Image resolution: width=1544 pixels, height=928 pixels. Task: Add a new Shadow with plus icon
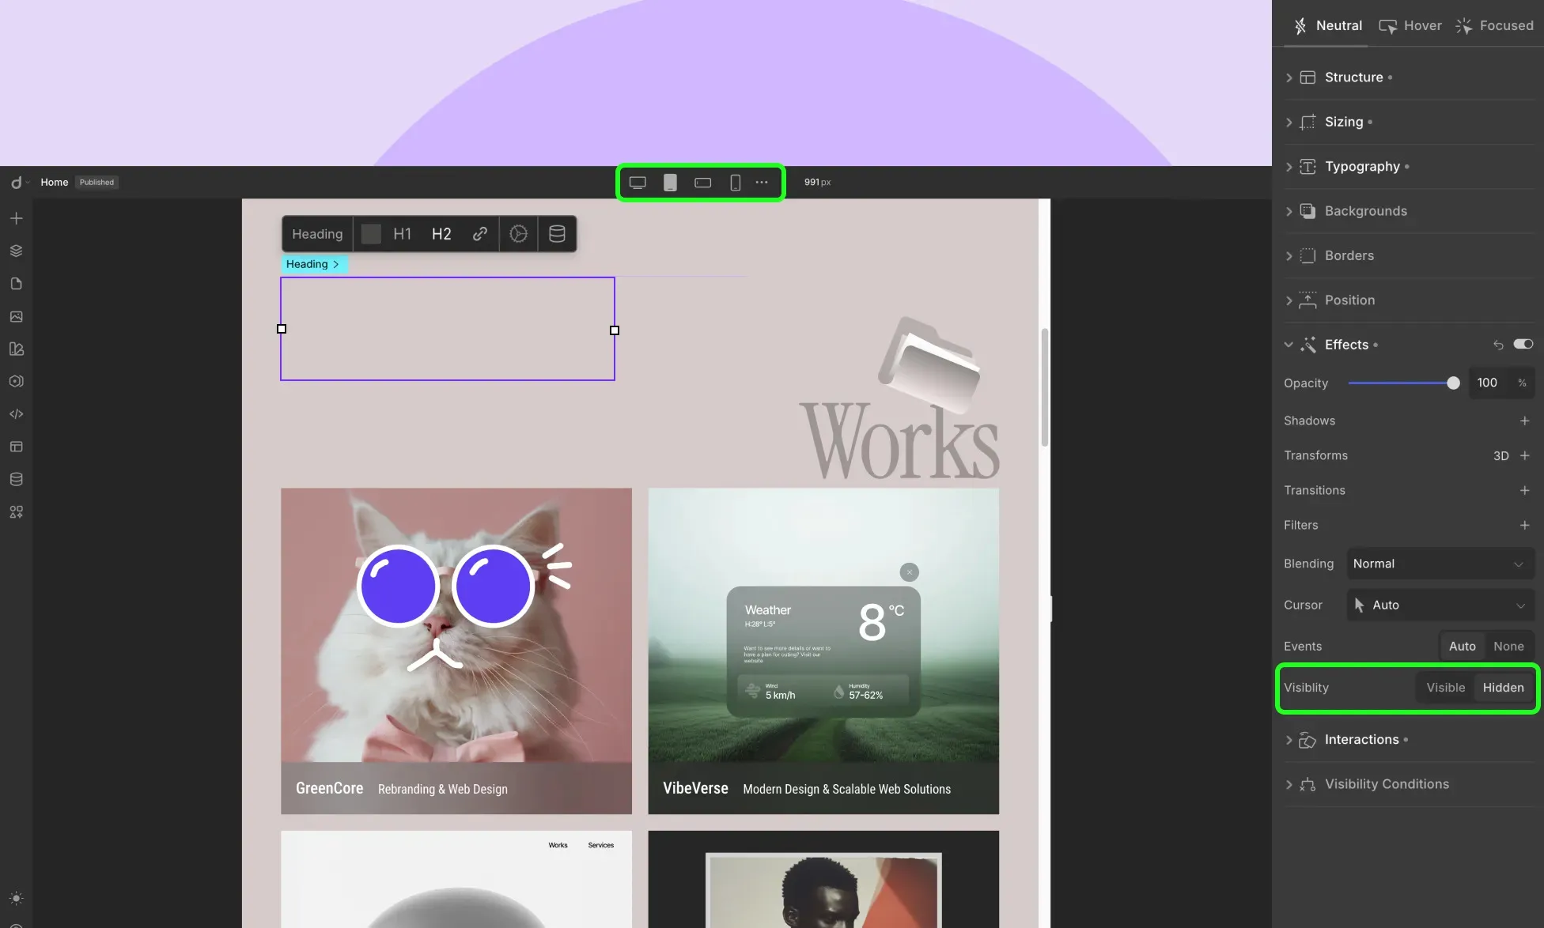pyautogui.click(x=1524, y=421)
